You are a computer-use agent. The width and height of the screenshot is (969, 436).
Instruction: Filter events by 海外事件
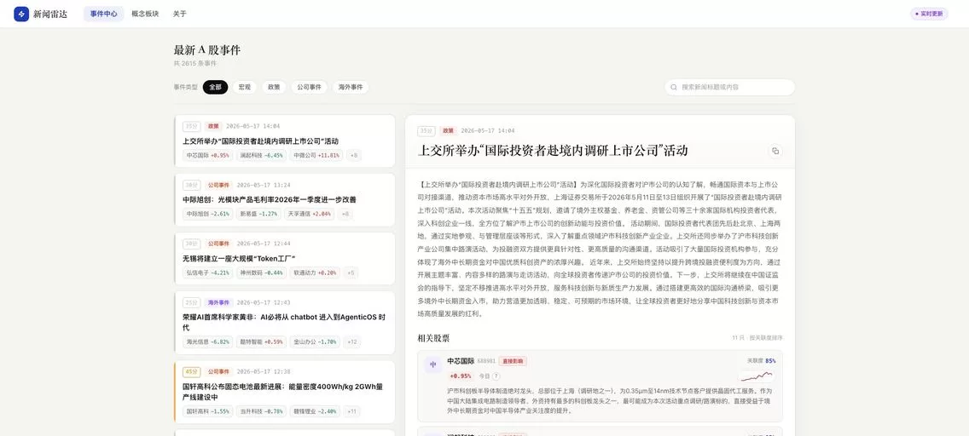pos(351,88)
